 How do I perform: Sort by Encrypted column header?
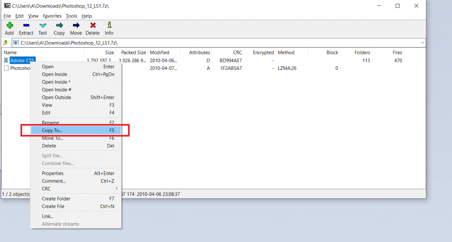(260, 53)
